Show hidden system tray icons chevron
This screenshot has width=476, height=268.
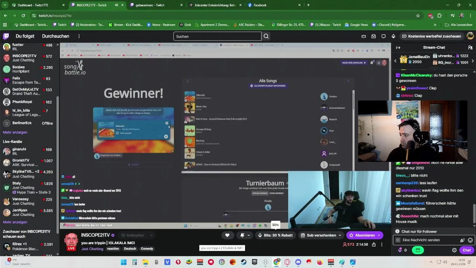(x=431, y=262)
